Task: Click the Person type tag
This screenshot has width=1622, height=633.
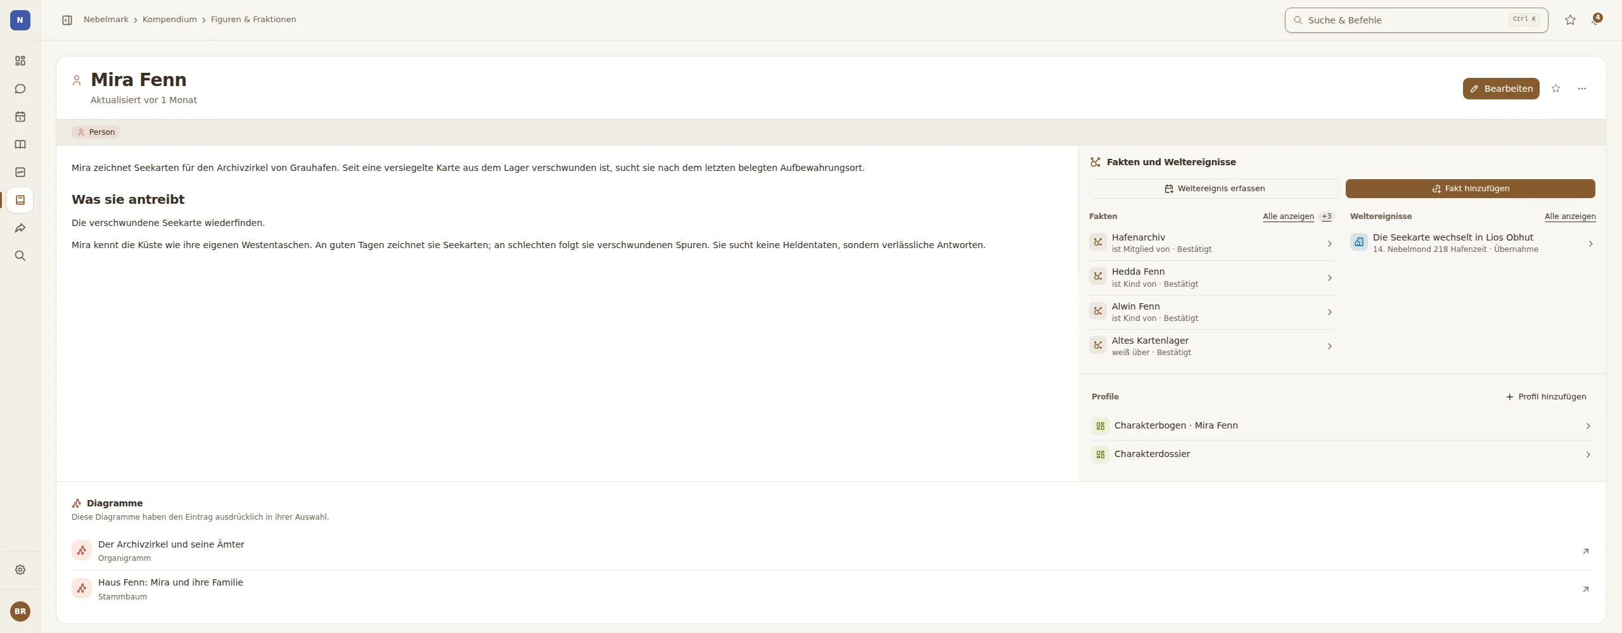Action: pos(96,132)
